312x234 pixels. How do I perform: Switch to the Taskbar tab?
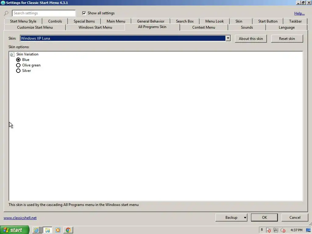coord(295,21)
